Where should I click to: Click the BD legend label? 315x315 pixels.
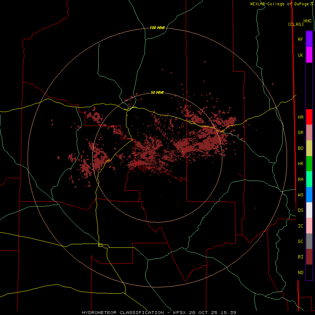click(300, 148)
